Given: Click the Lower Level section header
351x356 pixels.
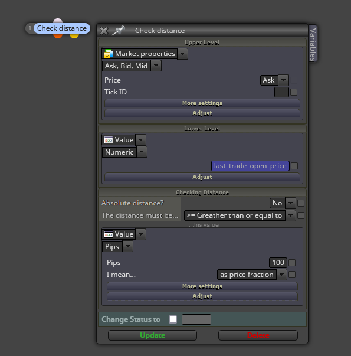Looking at the screenshot, I should click(202, 129).
